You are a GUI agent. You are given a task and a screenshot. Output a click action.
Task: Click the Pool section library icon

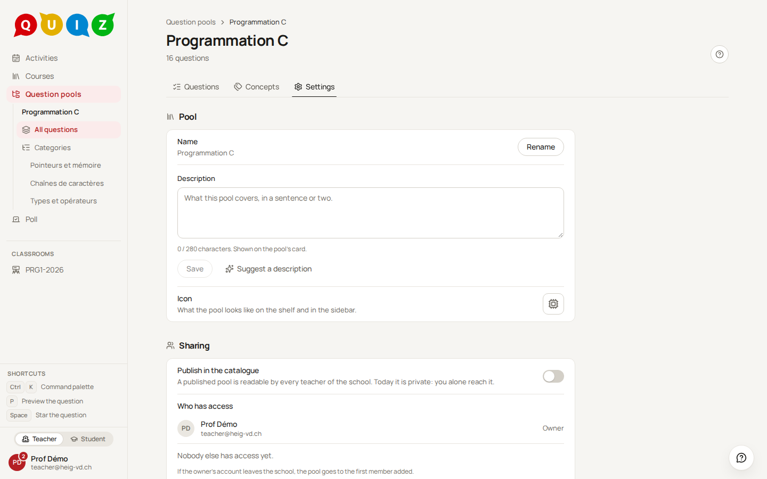(170, 117)
